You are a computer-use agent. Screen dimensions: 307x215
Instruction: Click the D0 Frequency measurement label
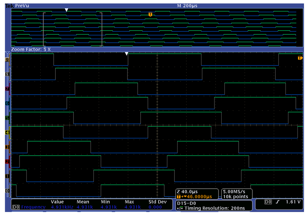pos(28,207)
